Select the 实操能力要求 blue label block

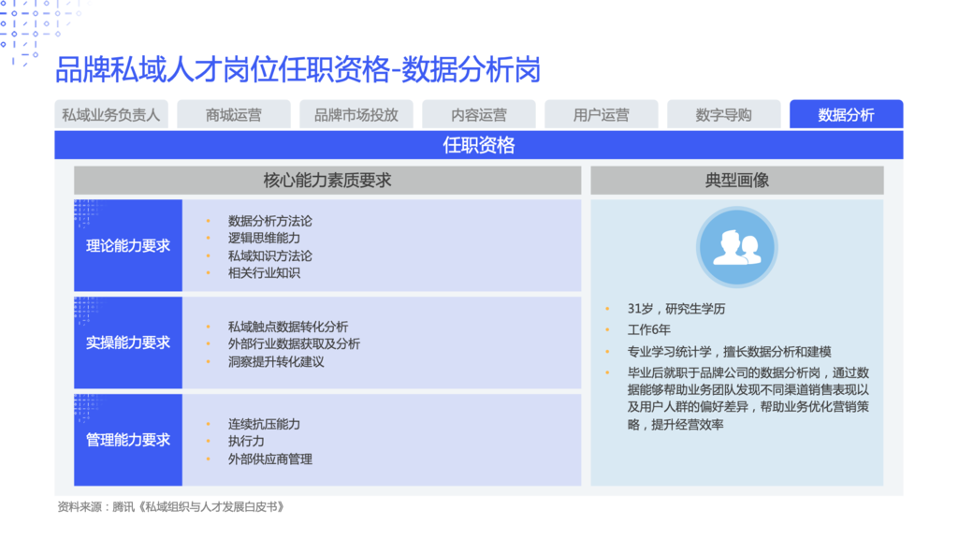[x=128, y=342]
